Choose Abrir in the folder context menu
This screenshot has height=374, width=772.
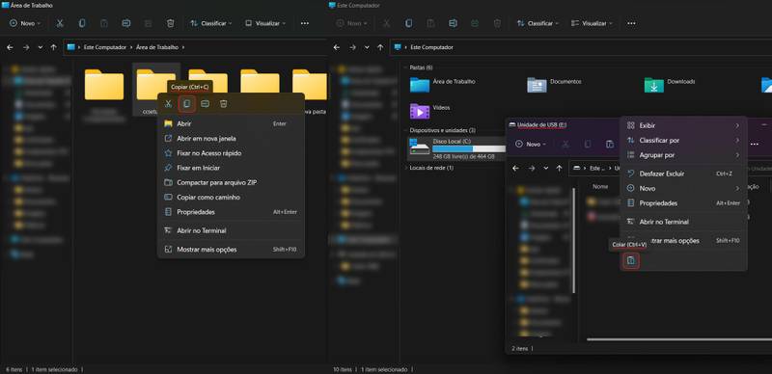click(x=231, y=123)
